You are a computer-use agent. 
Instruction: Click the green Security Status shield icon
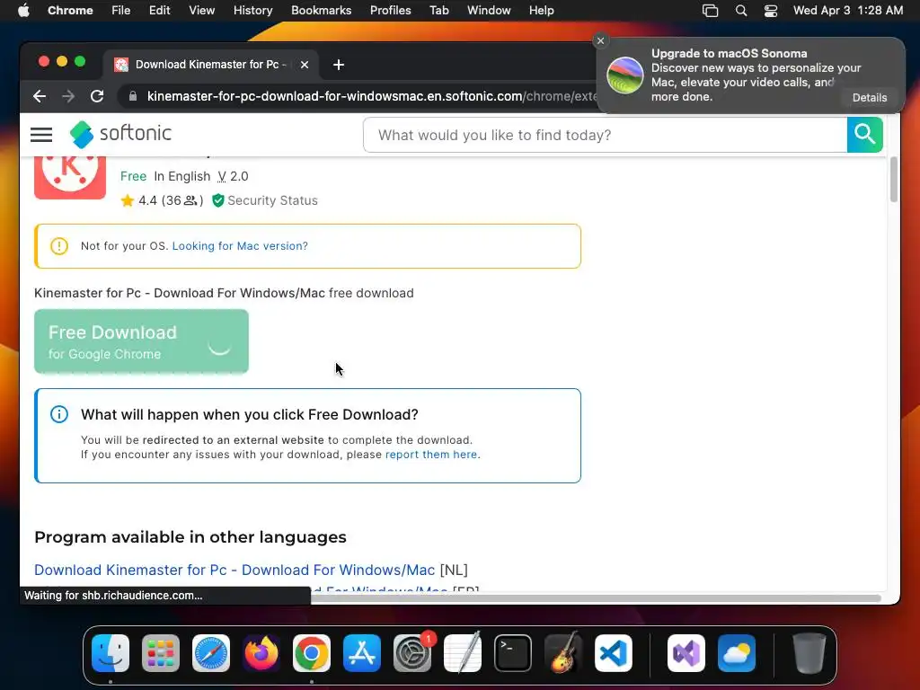coord(217,200)
